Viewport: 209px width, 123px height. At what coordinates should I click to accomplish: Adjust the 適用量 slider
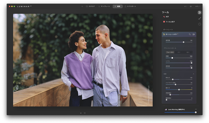tap(179, 42)
